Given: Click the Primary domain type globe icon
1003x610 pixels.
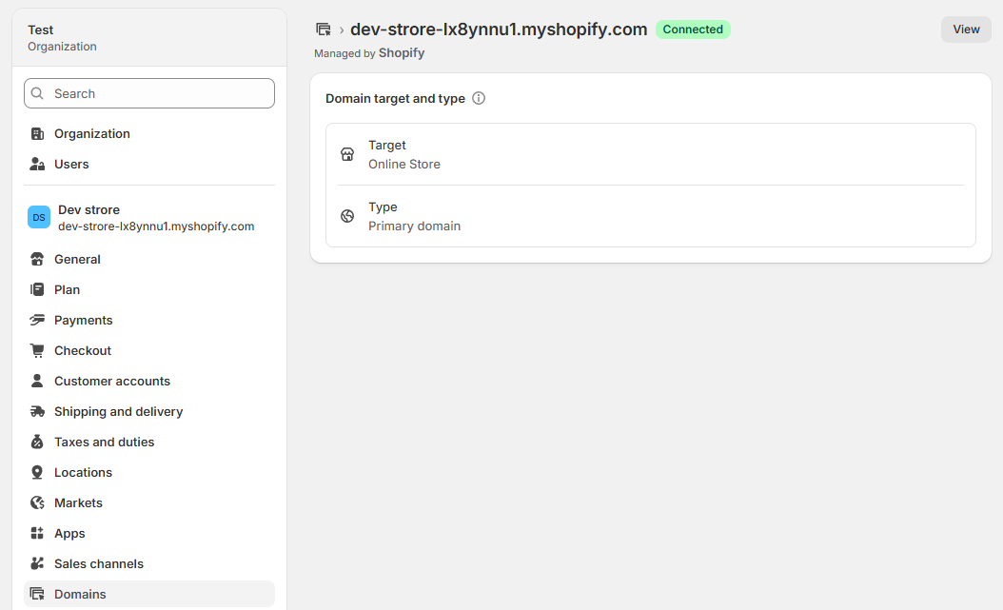Looking at the screenshot, I should tap(347, 216).
